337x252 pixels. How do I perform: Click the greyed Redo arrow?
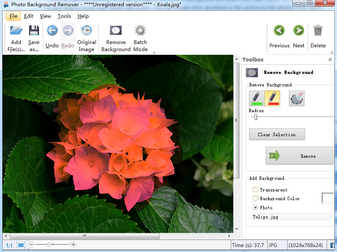point(68,30)
